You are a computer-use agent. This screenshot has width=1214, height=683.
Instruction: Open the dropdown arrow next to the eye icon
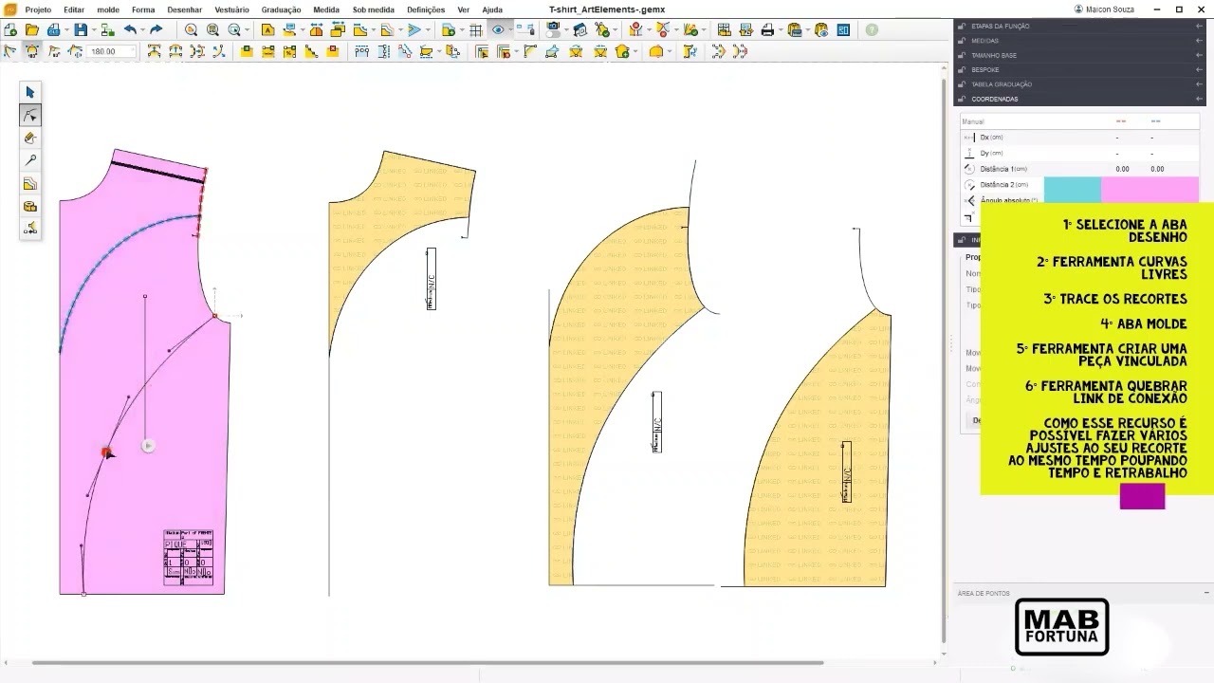tap(509, 30)
